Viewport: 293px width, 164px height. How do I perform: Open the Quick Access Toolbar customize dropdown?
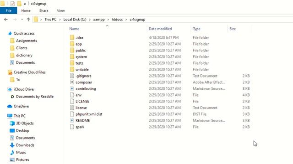25,4
